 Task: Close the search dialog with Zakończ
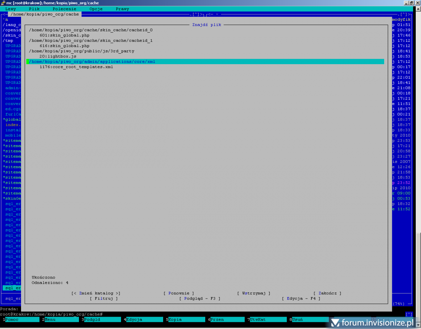click(x=327, y=293)
